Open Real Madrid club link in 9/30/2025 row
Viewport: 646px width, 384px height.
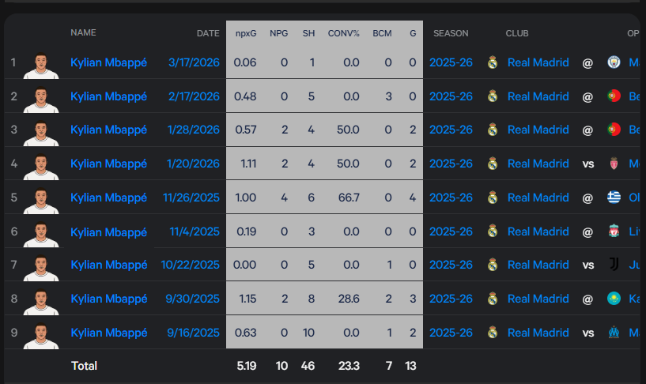pyautogui.click(x=538, y=299)
